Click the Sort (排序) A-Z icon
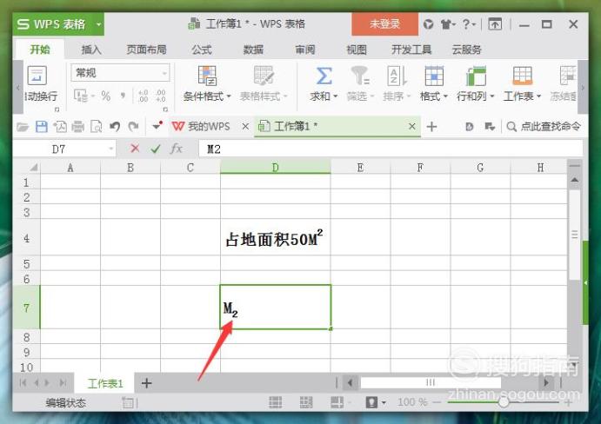Screen dimensions: 601x424 tap(397, 76)
